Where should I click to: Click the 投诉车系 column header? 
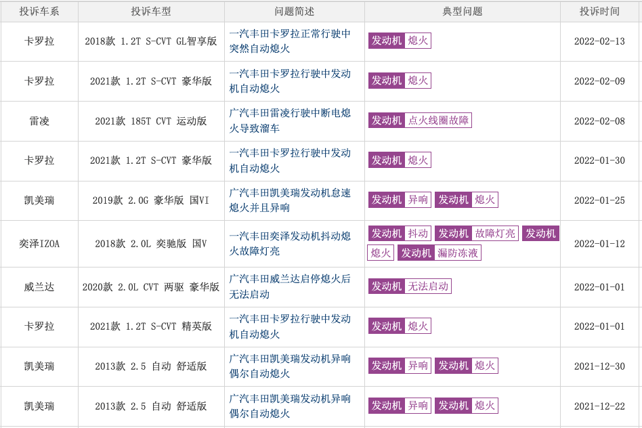[x=39, y=12]
